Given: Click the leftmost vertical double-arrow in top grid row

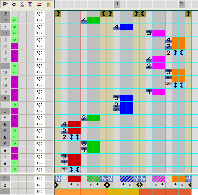Looking at the screenshot, I should (x=58, y=14).
